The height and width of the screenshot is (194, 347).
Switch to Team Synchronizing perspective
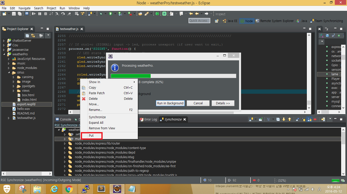[327, 21]
